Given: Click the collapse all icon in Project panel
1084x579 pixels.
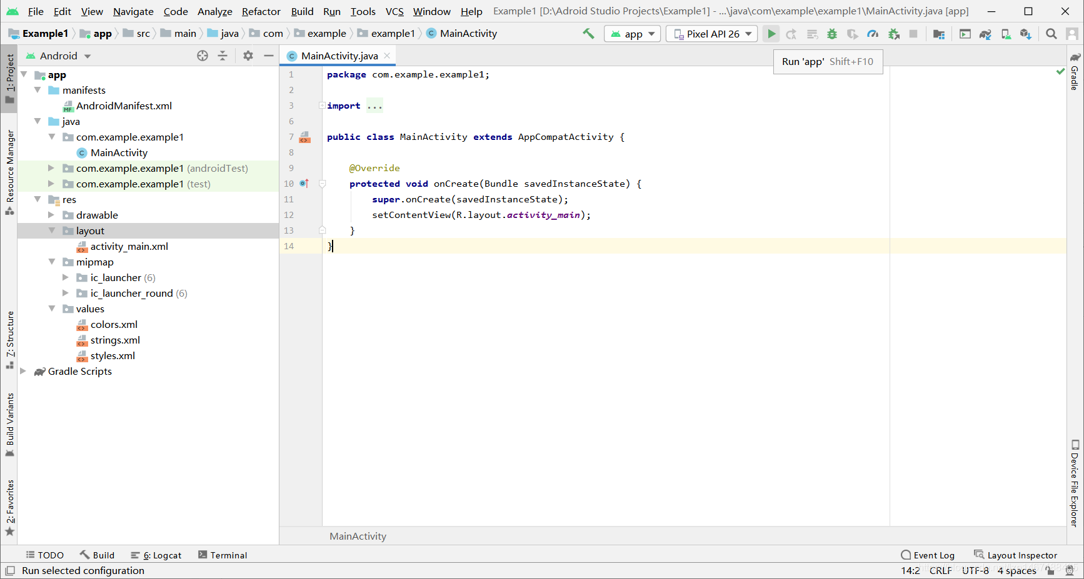Looking at the screenshot, I should (223, 56).
